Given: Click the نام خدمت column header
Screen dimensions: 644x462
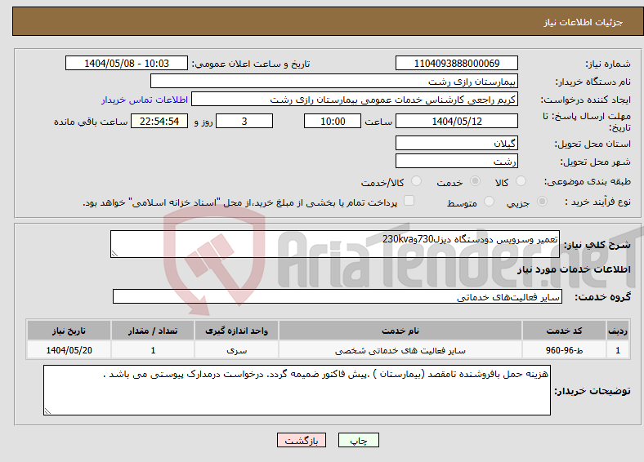Looking at the screenshot, I should tap(400, 331).
